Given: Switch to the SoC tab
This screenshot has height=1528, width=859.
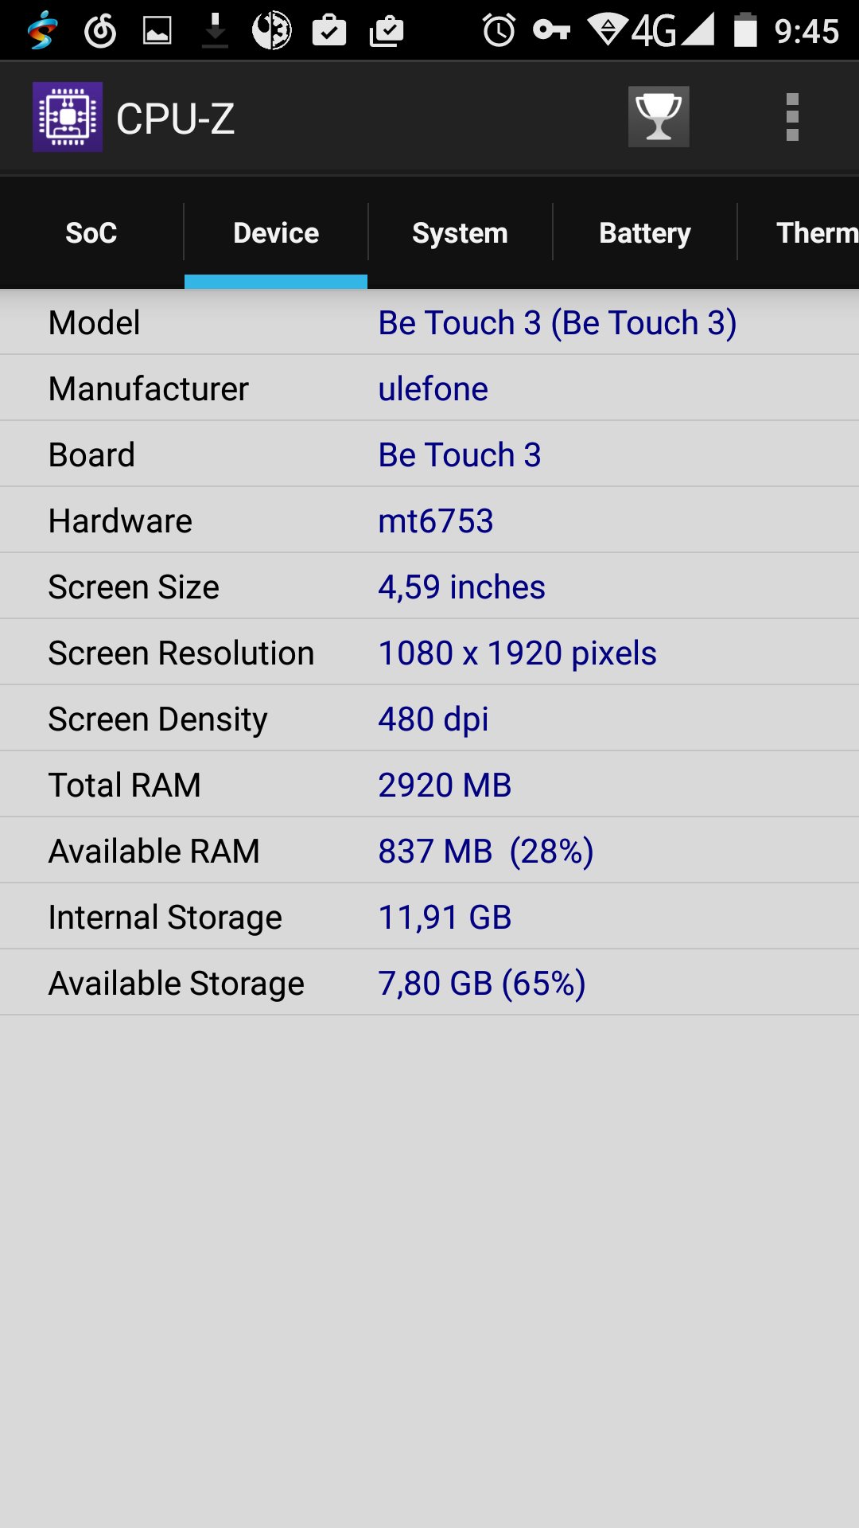Looking at the screenshot, I should pyautogui.click(x=91, y=232).
